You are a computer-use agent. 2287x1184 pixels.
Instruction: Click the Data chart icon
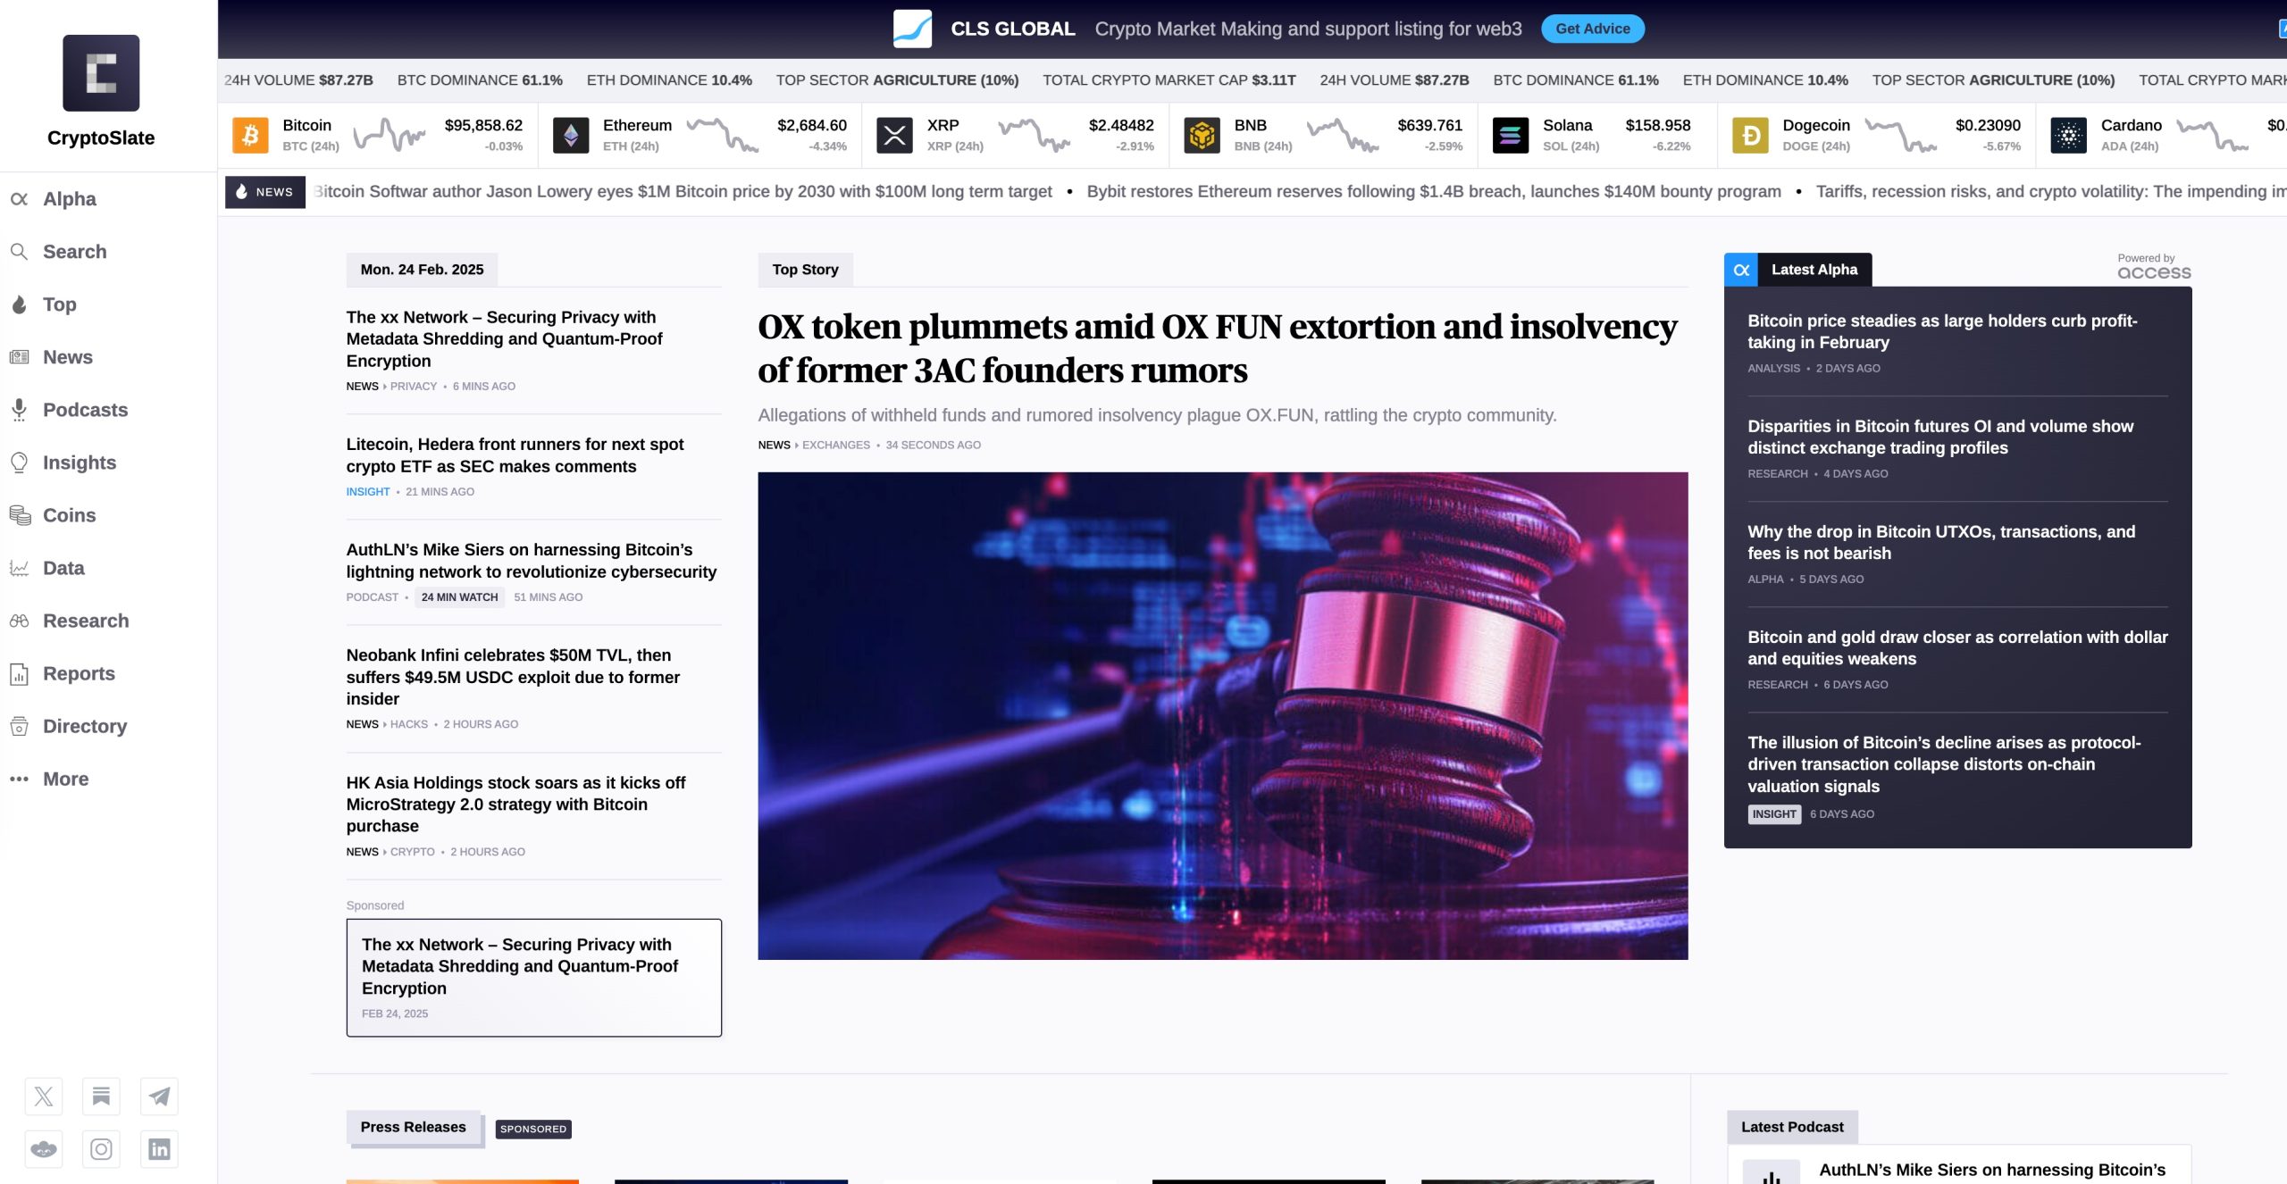20,568
